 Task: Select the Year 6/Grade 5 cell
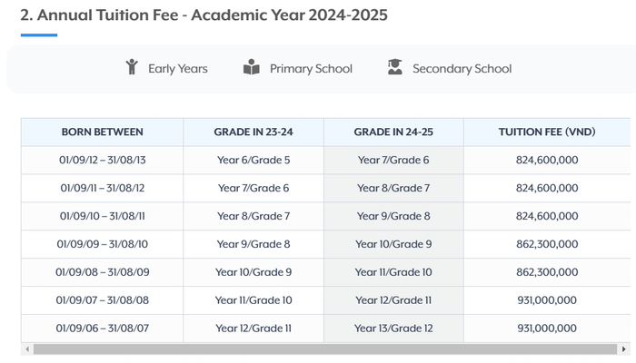tap(253, 161)
